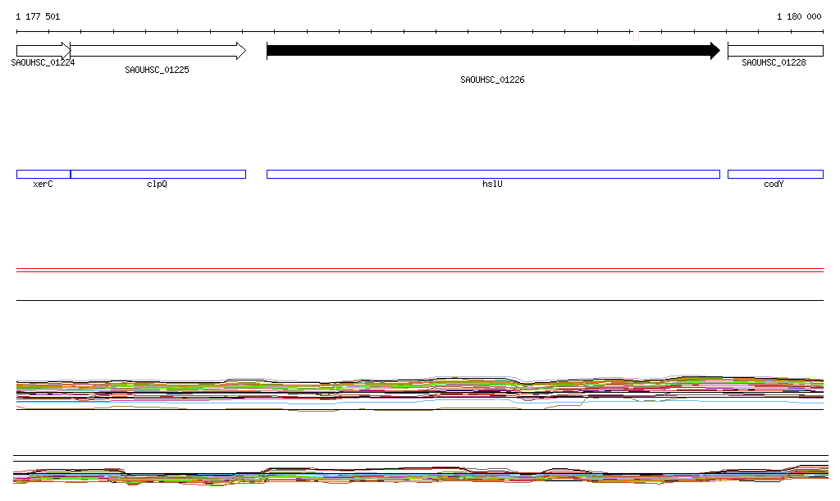Click the black SAOUHSC_01226 gene arrow
Screen dimensions: 840x501
pos(492,51)
